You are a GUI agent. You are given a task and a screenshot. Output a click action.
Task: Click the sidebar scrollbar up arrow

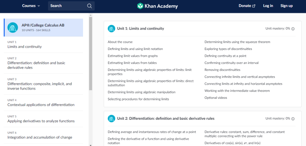(x=90, y=15)
